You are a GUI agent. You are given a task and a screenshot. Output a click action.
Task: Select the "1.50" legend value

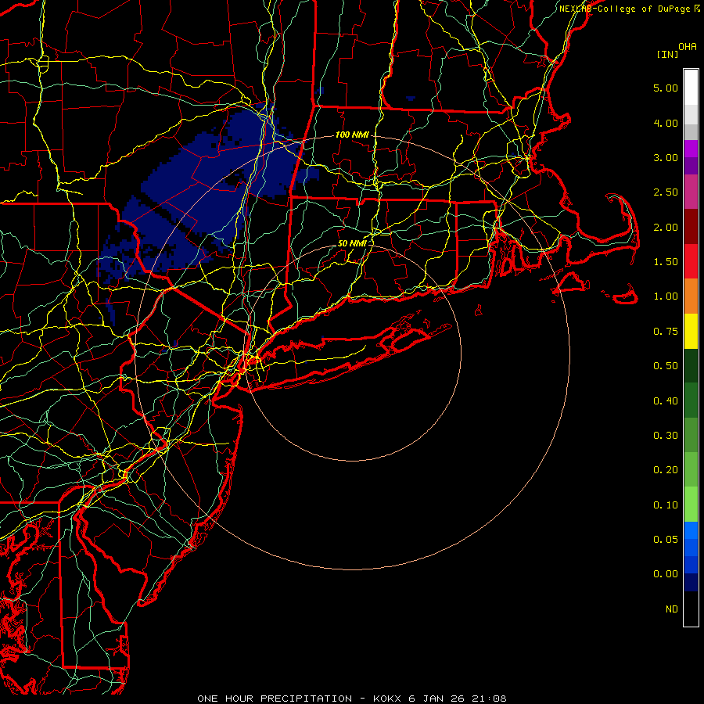click(x=666, y=262)
